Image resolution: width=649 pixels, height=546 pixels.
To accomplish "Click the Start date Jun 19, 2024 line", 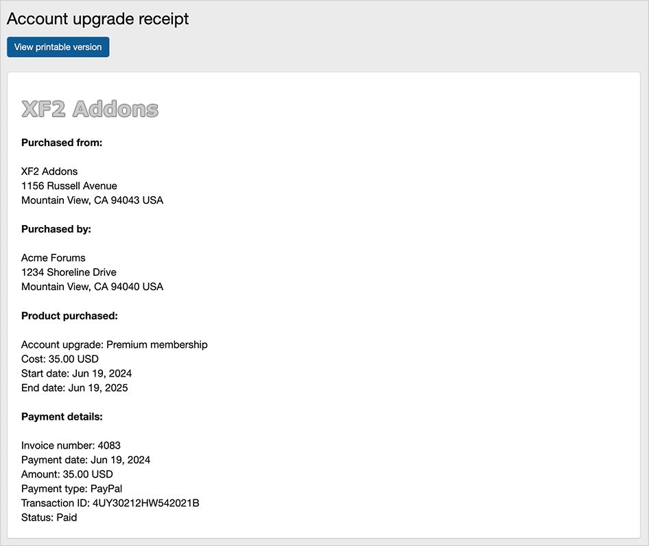I will point(76,373).
